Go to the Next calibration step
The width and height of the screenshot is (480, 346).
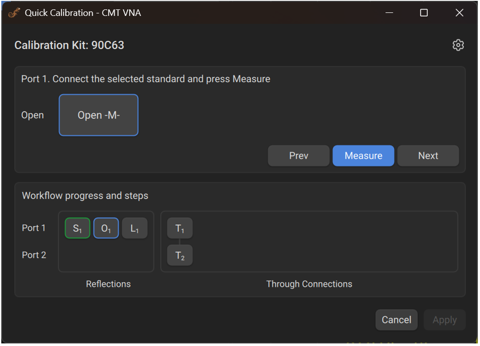point(428,156)
